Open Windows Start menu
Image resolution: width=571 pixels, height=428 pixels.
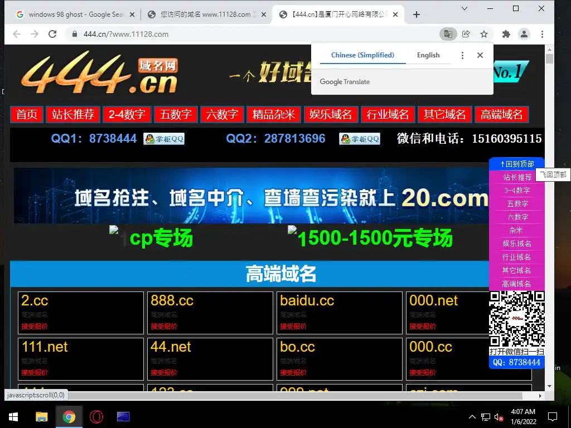pos(13,417)
